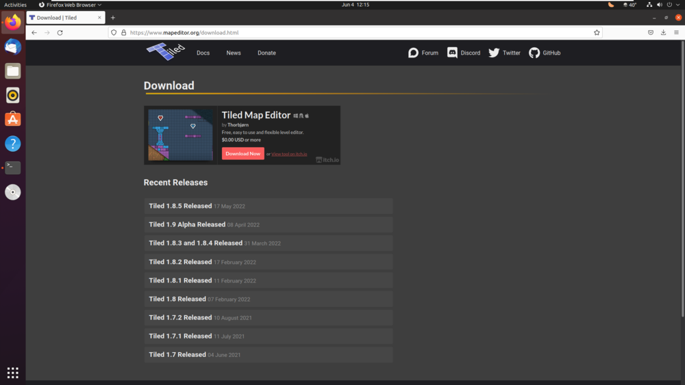Open the Save to Pocket icon
The image size is (685, 385).
(651, 33)
